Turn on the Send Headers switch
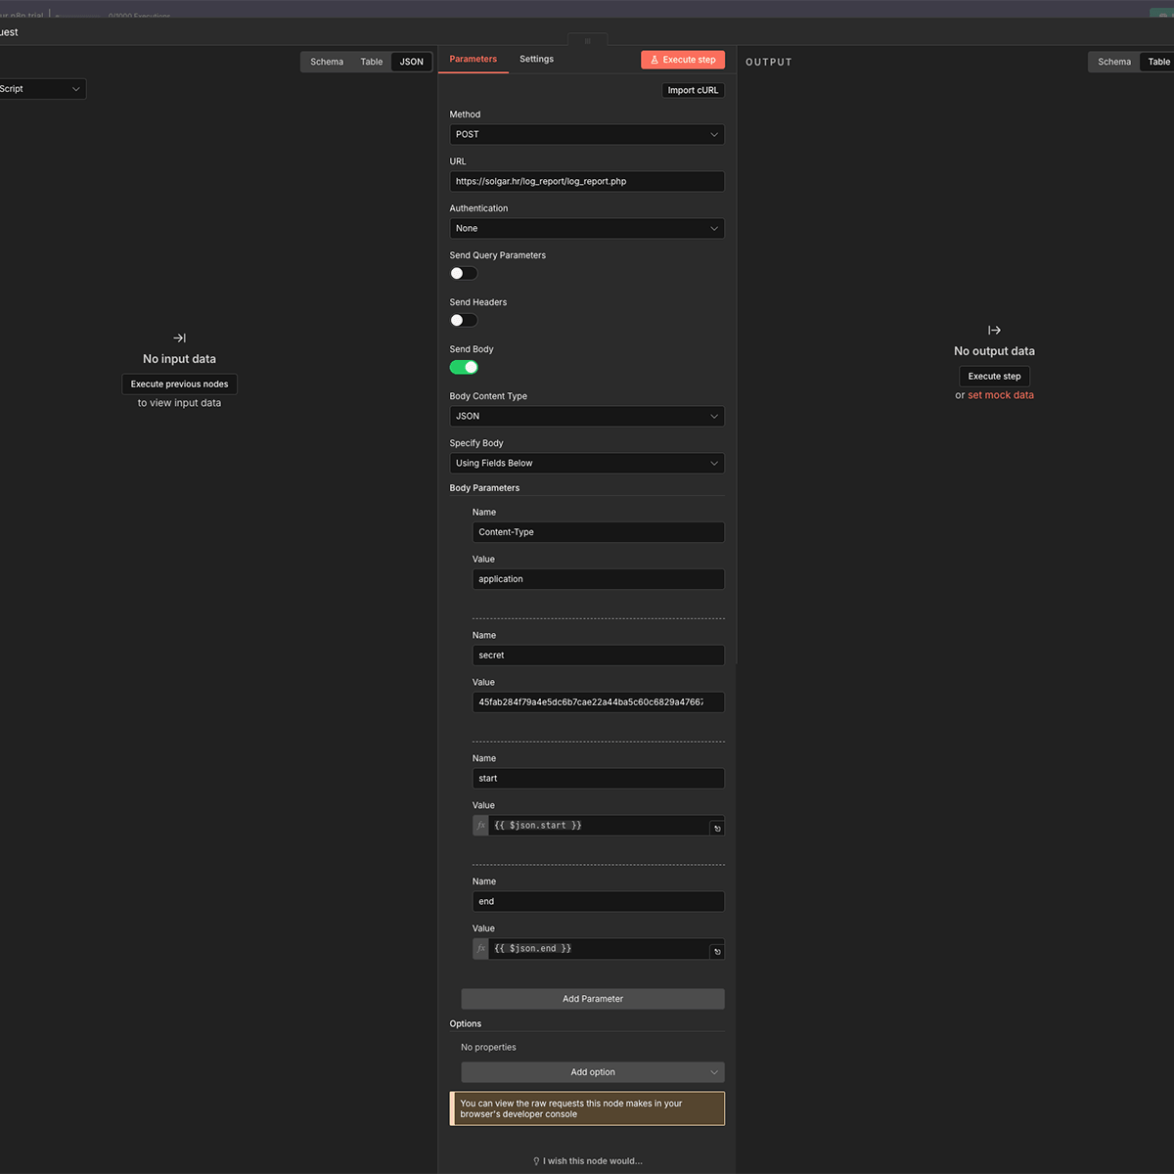Image resolution: width=1174 pixels, height=1174 pixels. (x=464, y=321)
